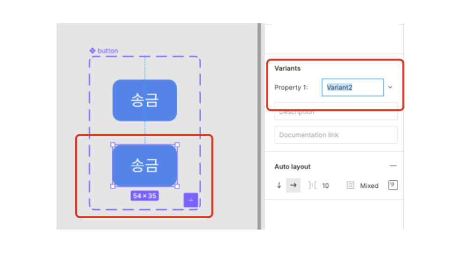This screenshot has width=453, height=258.
Task: Click the Auto layout section header
Action: click(x=292, y=167)
